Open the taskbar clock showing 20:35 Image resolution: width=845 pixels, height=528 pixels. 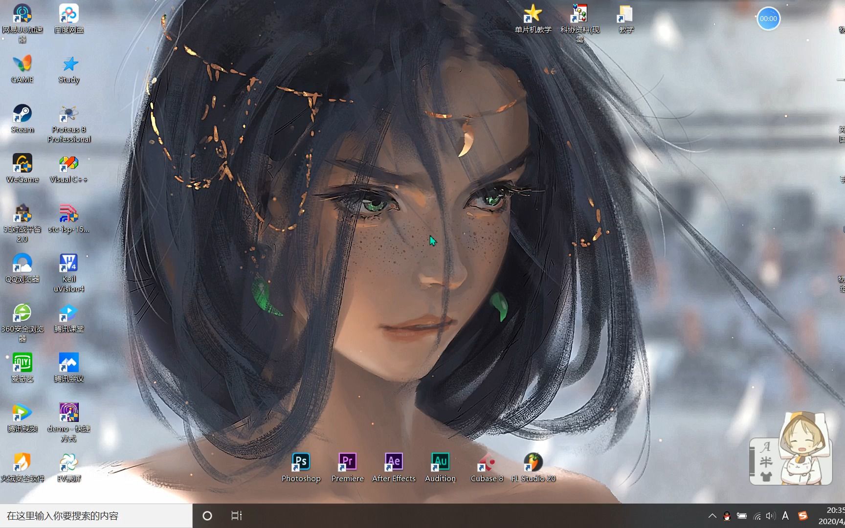[831, 516]
